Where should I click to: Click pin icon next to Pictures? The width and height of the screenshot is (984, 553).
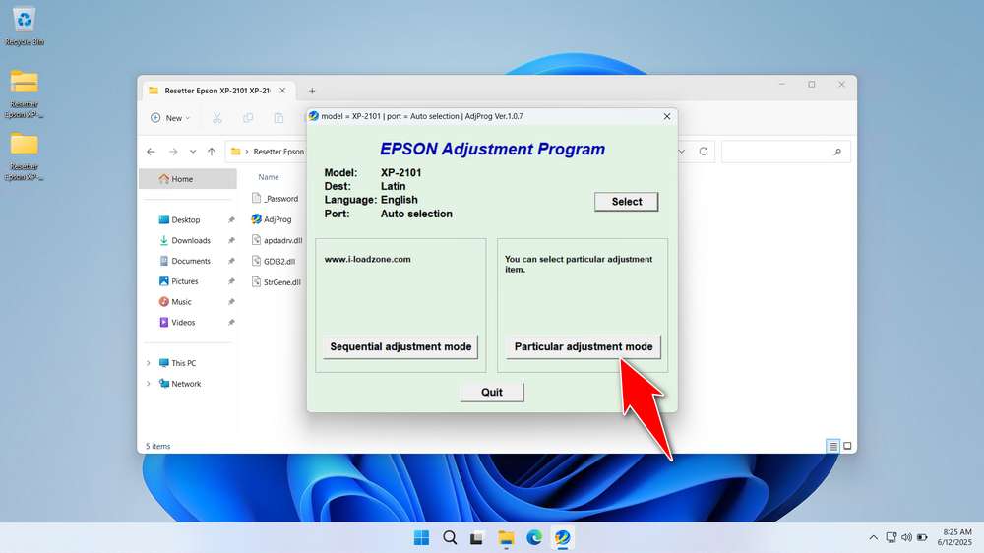coord(231,281)
